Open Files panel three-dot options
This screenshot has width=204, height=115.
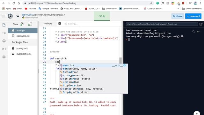click(x=36, y=24)
